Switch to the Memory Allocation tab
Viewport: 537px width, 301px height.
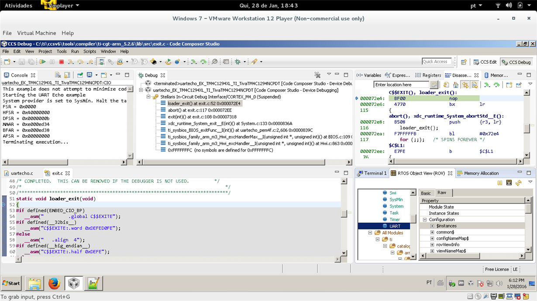click(x=477, y=173)
